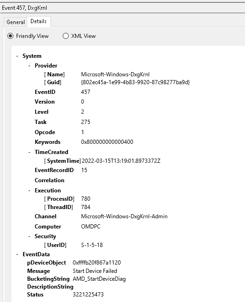
Task: Click the Version value 0
Action: [83, 101]
